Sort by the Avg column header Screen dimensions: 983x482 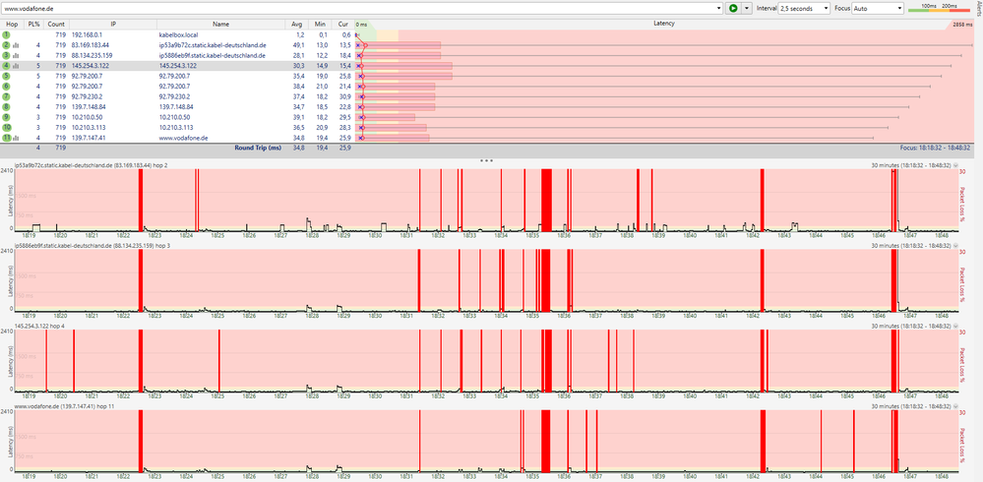296,24
